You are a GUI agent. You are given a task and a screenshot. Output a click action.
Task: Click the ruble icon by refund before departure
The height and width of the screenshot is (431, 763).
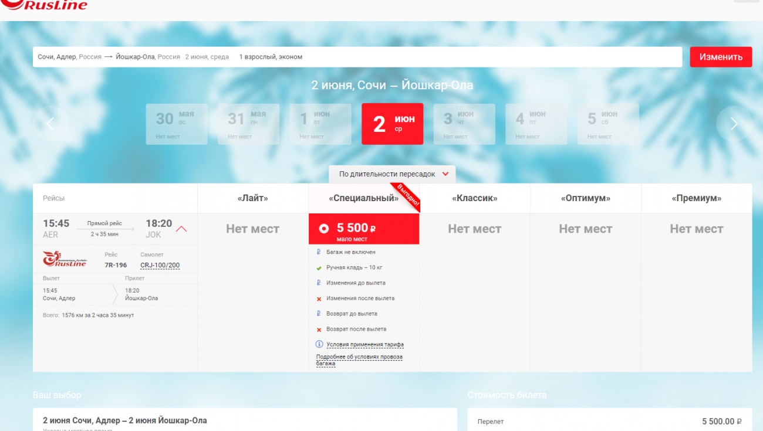tap(319, 314)
